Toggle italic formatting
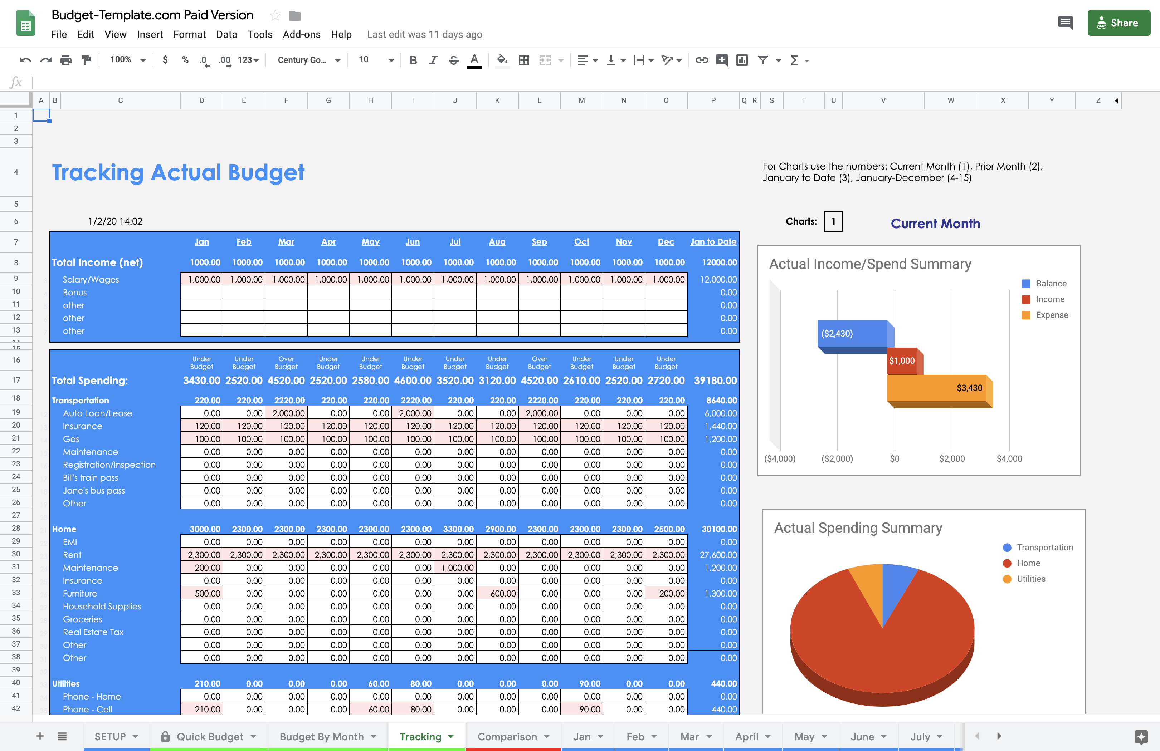This screenshot has width=1160, height=751. coord(433,60)
